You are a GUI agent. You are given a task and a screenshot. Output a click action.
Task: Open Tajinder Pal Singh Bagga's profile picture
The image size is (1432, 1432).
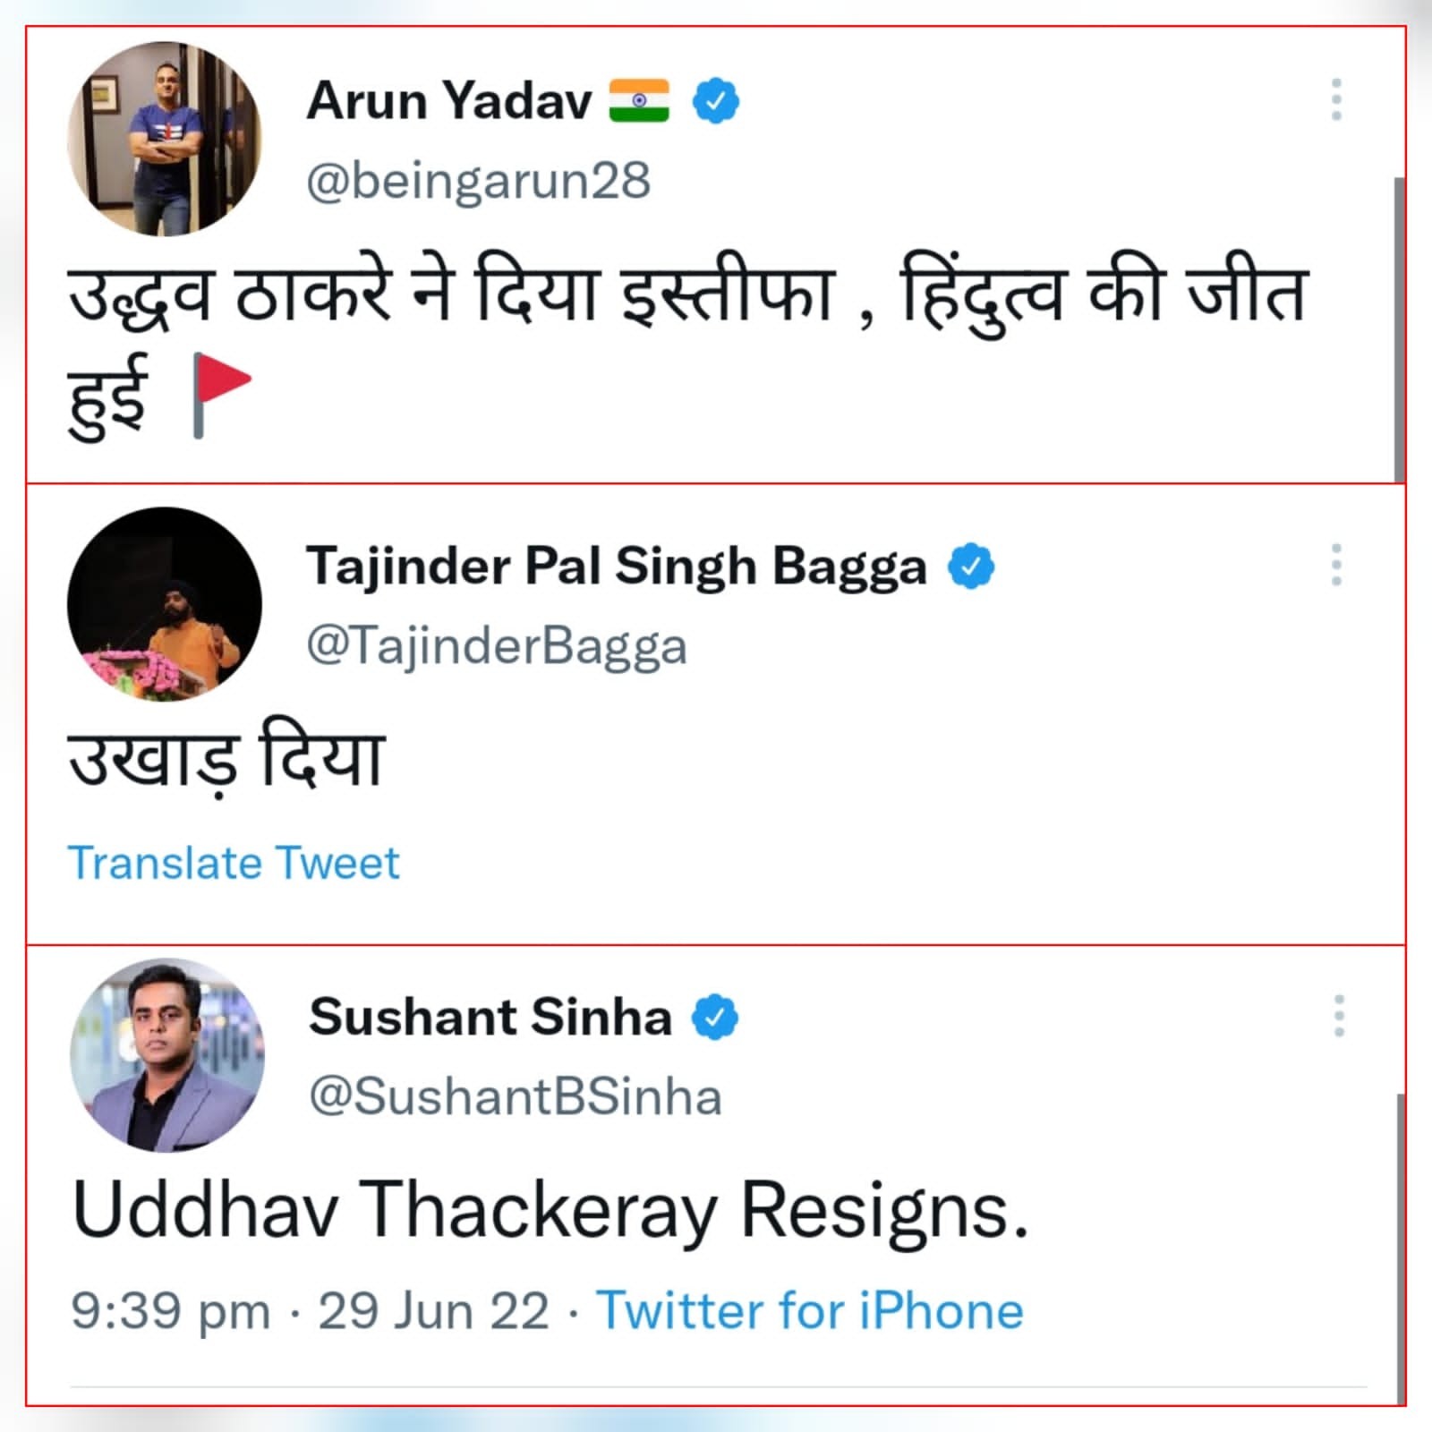coord(165,604)
